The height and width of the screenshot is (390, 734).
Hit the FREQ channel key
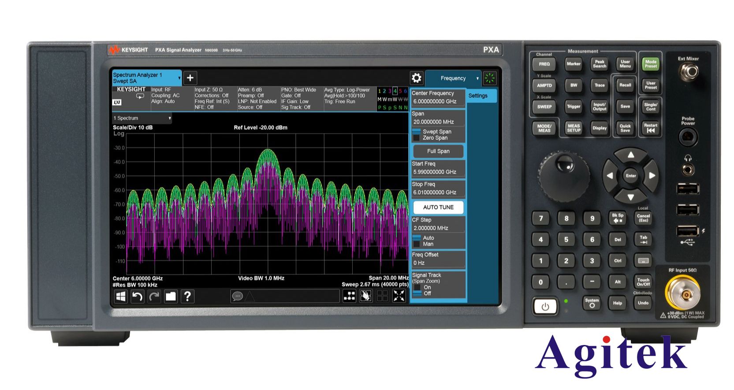tap(544, 64)
